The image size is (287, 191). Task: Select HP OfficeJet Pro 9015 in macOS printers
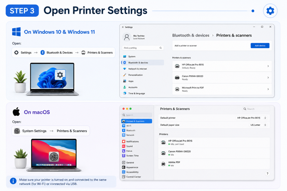click(214, 143)
